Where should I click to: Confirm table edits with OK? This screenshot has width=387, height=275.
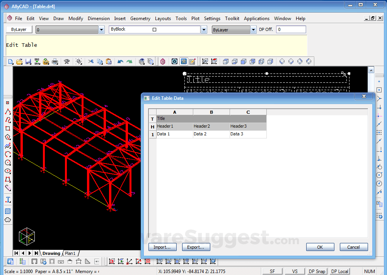pos(320,247)
